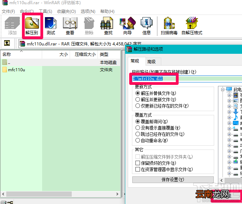The height and width of the screenshot is (204, 242).
Task: Expand the Windows system drive node in the tree
Action: pyautogui.click(x=229, y=129)
